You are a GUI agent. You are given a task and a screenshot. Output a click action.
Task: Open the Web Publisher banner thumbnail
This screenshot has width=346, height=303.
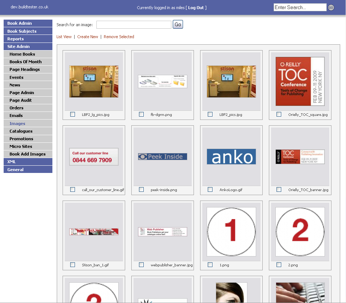click(163, 231)
